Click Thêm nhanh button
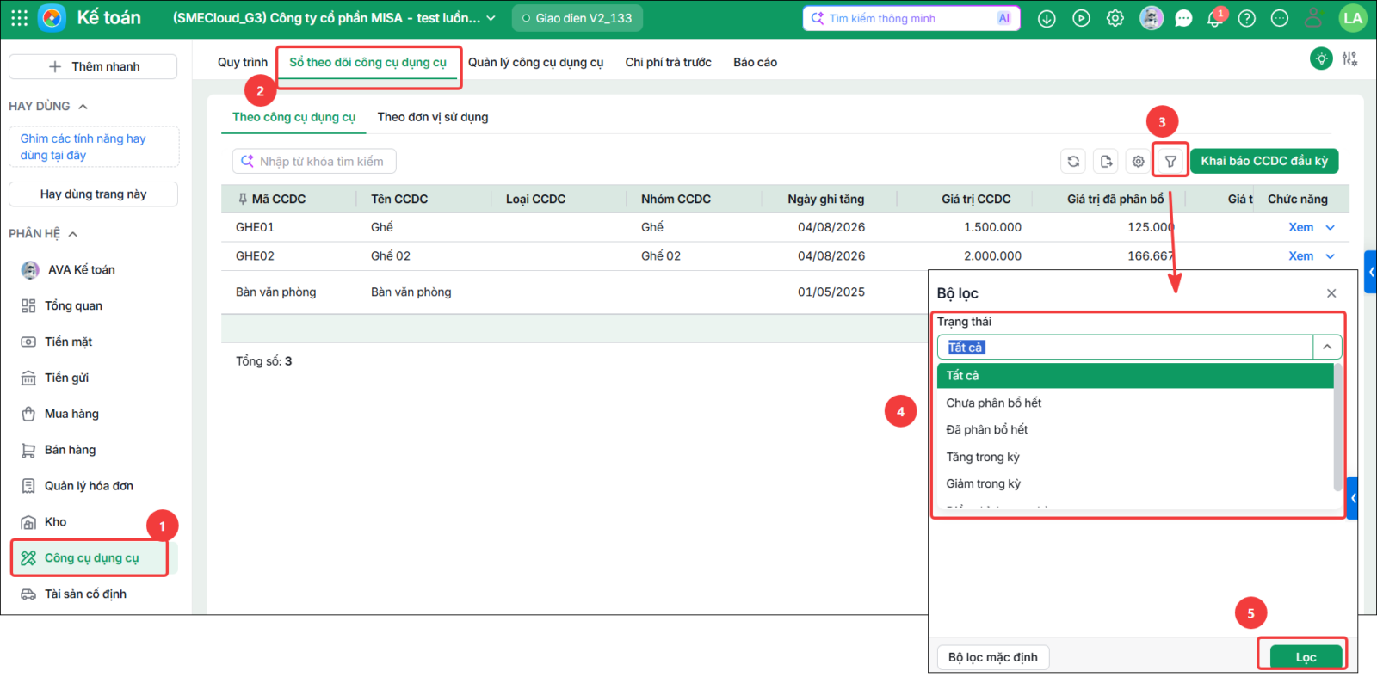The image size is (1377, 683). (93, 66)
